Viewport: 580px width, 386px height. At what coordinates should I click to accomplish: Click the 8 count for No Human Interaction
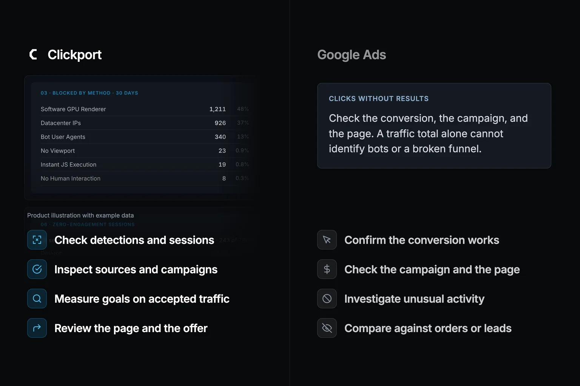pos(224,178)
